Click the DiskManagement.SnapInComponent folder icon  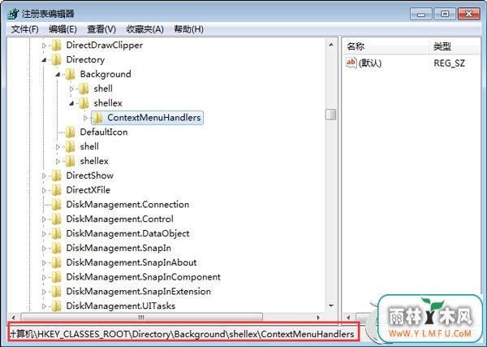coord(57,277)
